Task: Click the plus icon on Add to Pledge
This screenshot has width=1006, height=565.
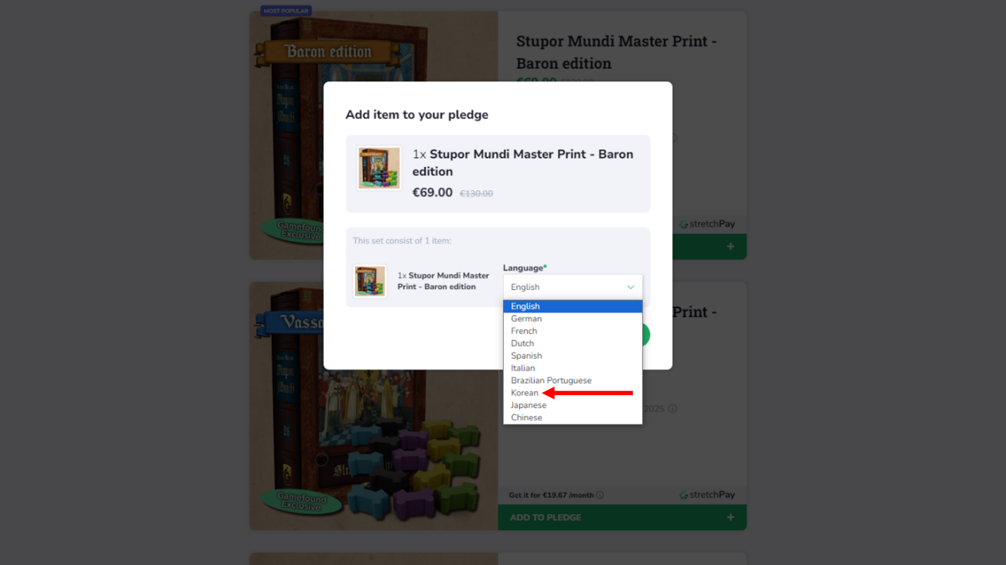Action: click(731, 517)
